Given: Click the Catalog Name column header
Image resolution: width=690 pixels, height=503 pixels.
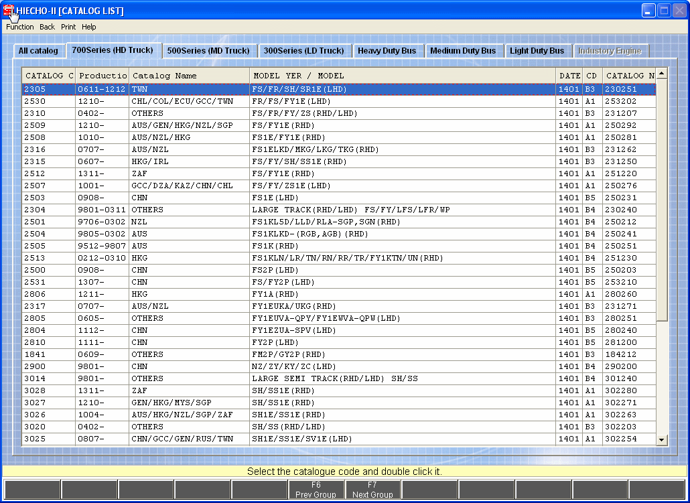Looking at the screenshot, I should [189, 76].
